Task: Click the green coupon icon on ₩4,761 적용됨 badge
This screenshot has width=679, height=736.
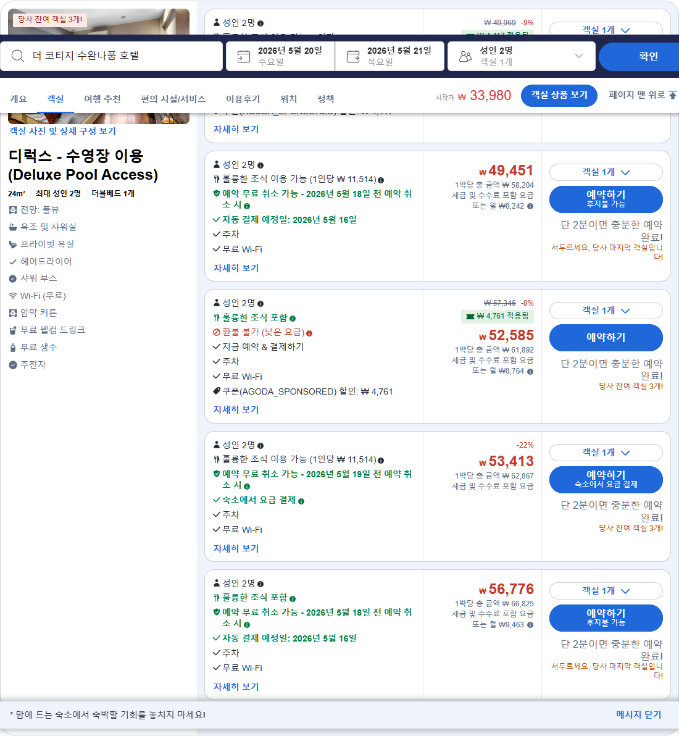Action: point(470,316)
